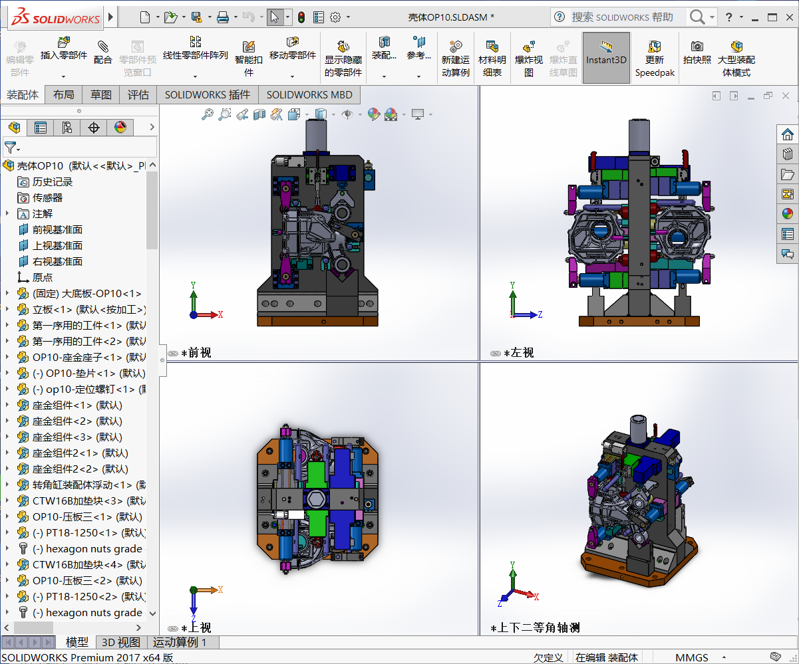This screenshot has width=799, height=664.
Task: Open Reference Geometry (参考...) dropdown
Action: tap(419, 76)
